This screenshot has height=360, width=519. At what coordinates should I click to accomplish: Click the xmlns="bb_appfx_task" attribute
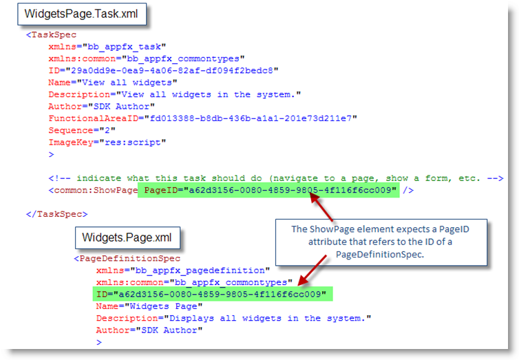[x=107, y=46]
